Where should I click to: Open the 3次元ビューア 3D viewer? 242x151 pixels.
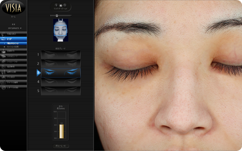click(13, 56)
